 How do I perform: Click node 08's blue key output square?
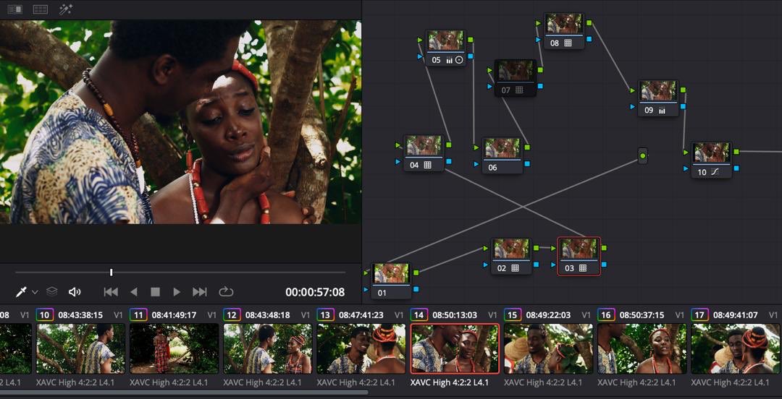point(589,39)
